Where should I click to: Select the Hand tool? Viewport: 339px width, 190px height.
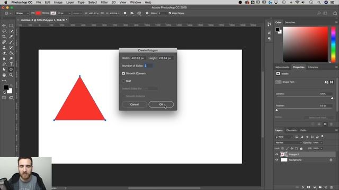(x=4, y=75)
